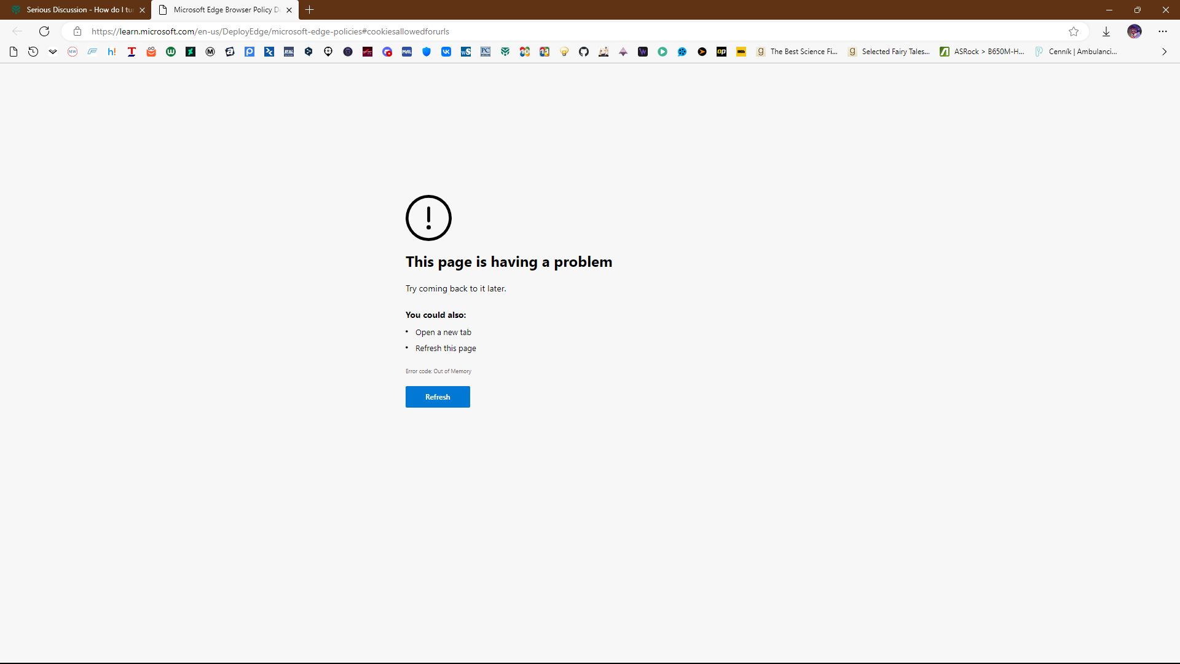Open the blue shield bookmark
Screen dimensions: 1180x664
(427, 52)
